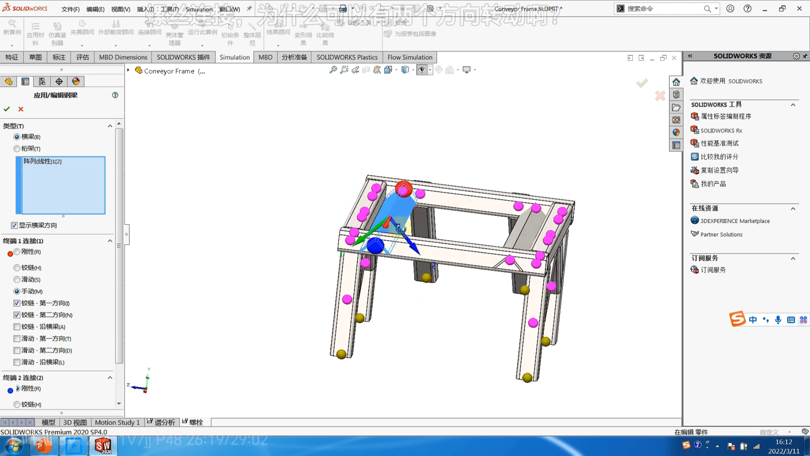Screen dimensions: 810x456
Task: Click the Zoom to Fit magnifier icon
Action: (x=333, y=70)
